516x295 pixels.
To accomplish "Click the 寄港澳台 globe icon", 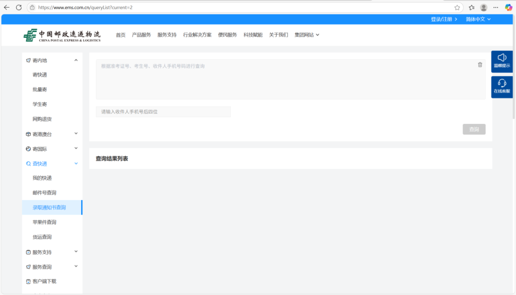I will pos(28,134).
